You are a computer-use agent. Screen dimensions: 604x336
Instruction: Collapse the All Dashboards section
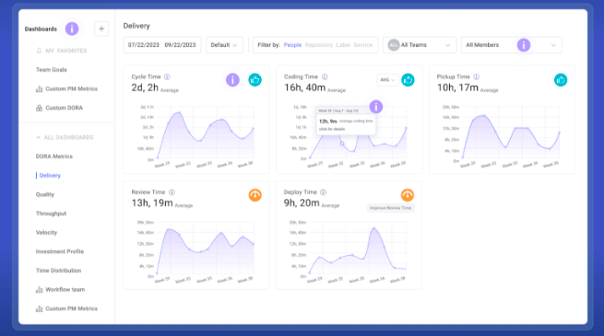click(x=65, y=137)
